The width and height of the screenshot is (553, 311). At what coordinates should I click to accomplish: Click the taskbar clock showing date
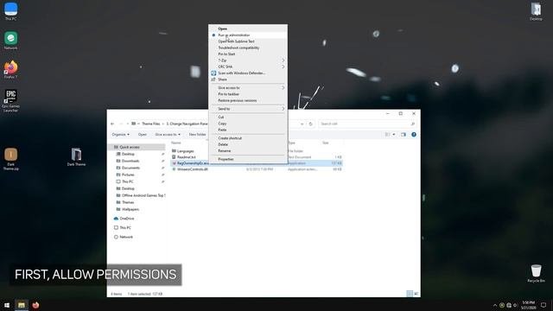point(528,305)
